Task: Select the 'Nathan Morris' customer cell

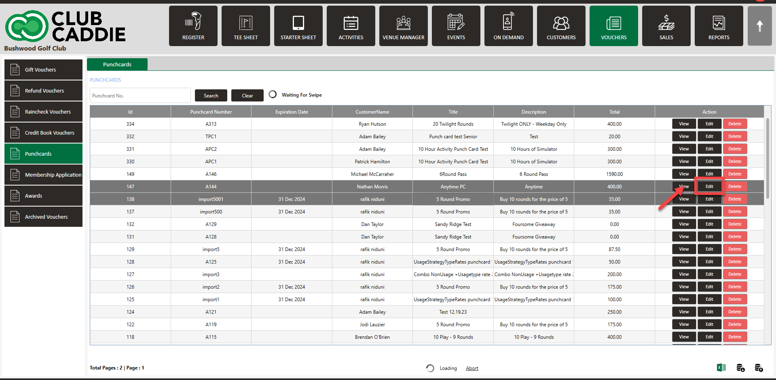Action: point(372,187)
